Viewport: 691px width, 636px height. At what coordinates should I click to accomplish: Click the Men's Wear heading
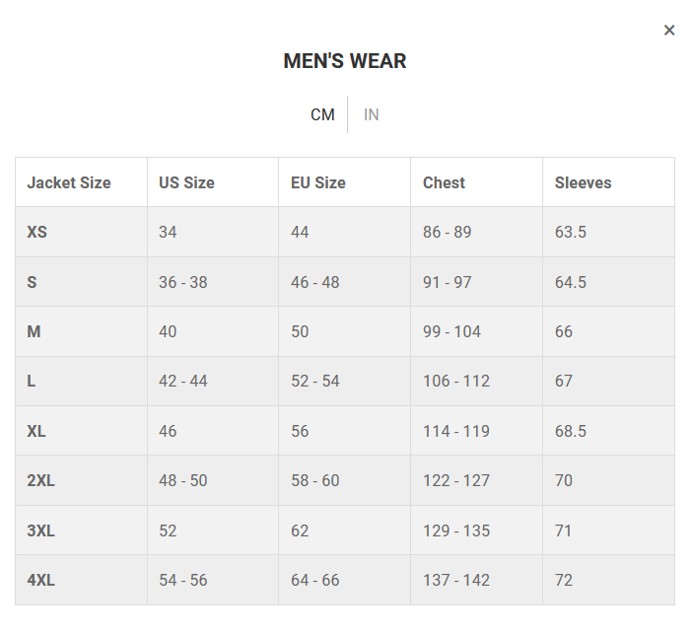point(345,61)
